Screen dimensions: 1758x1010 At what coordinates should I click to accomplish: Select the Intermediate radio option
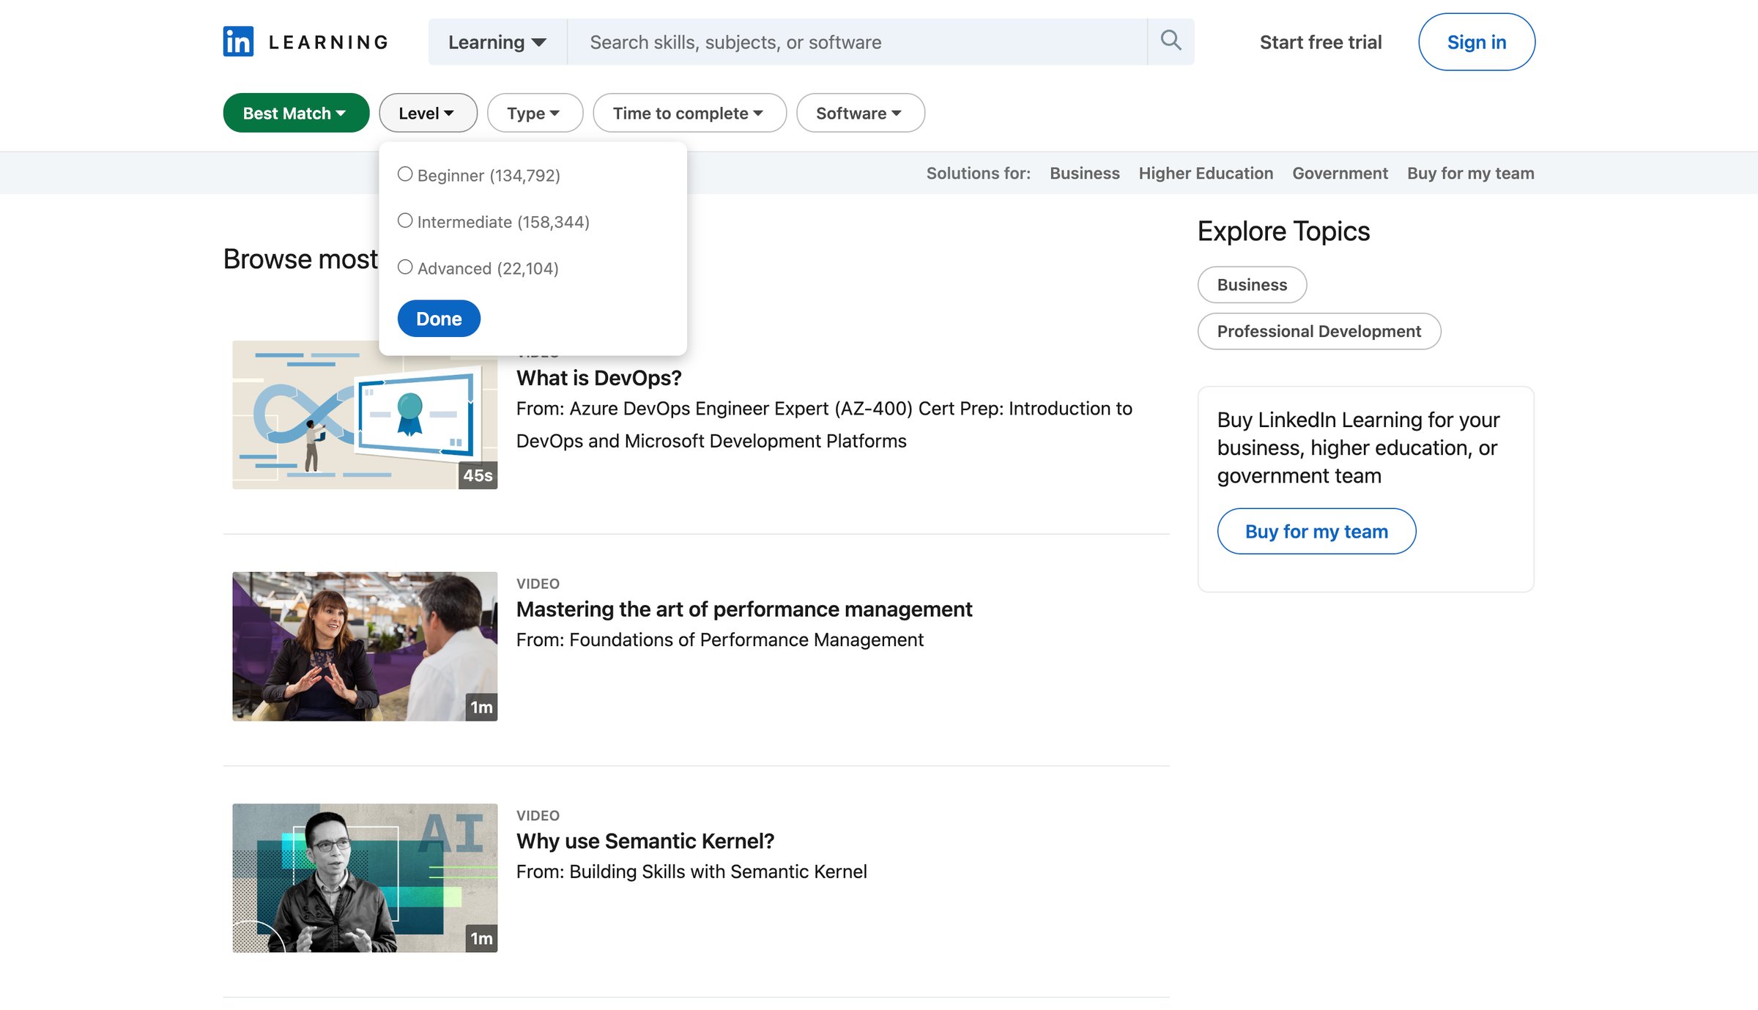point(405,220)
